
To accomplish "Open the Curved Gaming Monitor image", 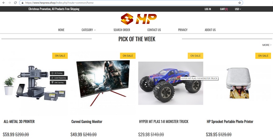I will coord(103,83).
